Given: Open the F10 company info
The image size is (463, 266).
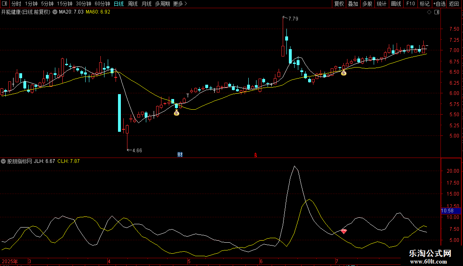Looking at the screenshot, I should pyautogui.click(x=411, y=4).
